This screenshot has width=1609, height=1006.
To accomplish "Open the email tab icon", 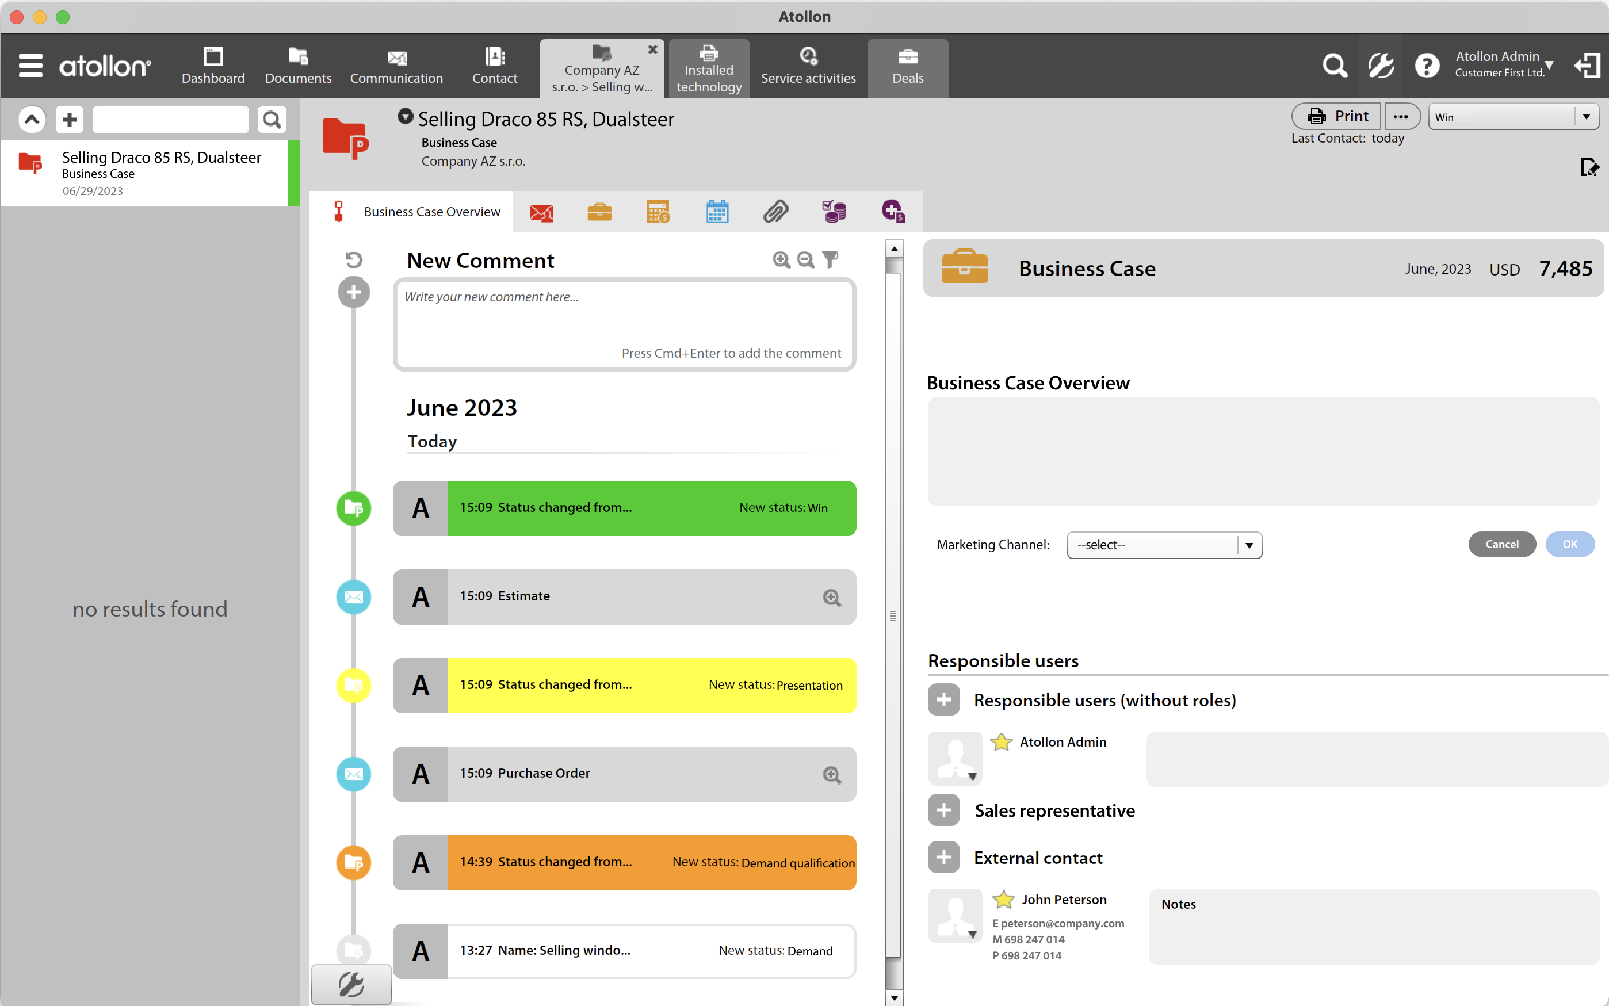I will (x=540, y=212).
